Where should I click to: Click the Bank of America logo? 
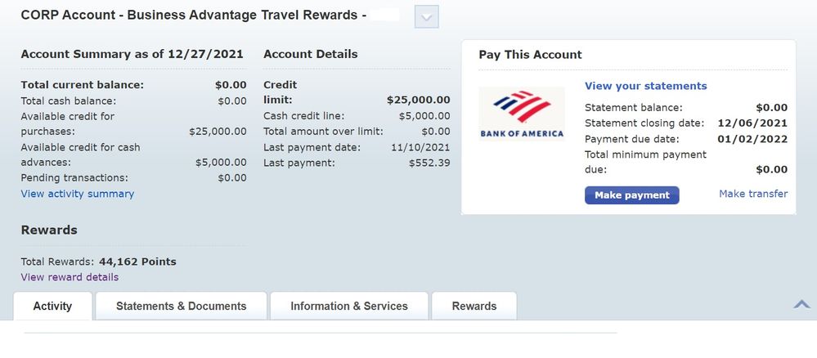(522, 114)
